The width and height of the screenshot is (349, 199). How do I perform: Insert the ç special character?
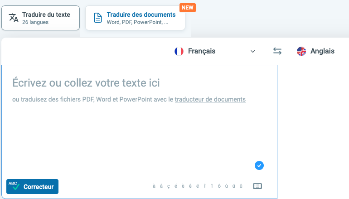point(169,186)
